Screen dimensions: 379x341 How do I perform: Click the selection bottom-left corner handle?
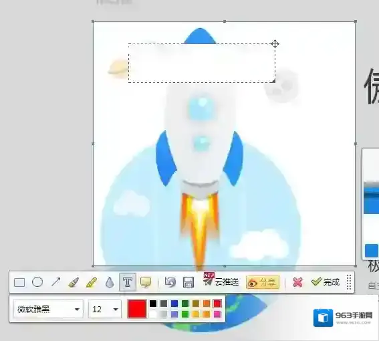94,266
